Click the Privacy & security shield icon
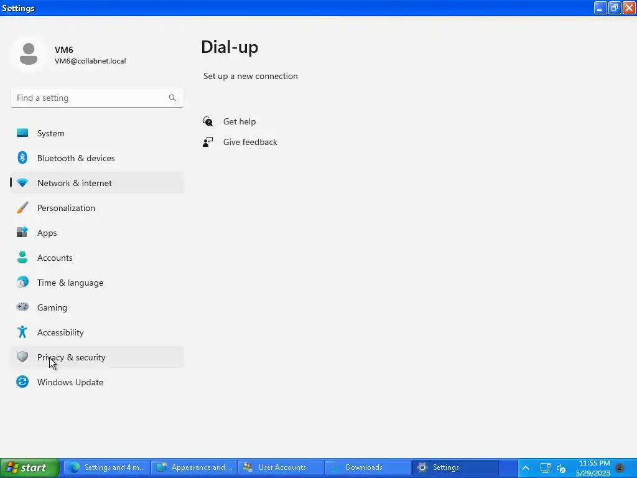The height and width of the screenshot is (478, 637). [x=22, y=357]
